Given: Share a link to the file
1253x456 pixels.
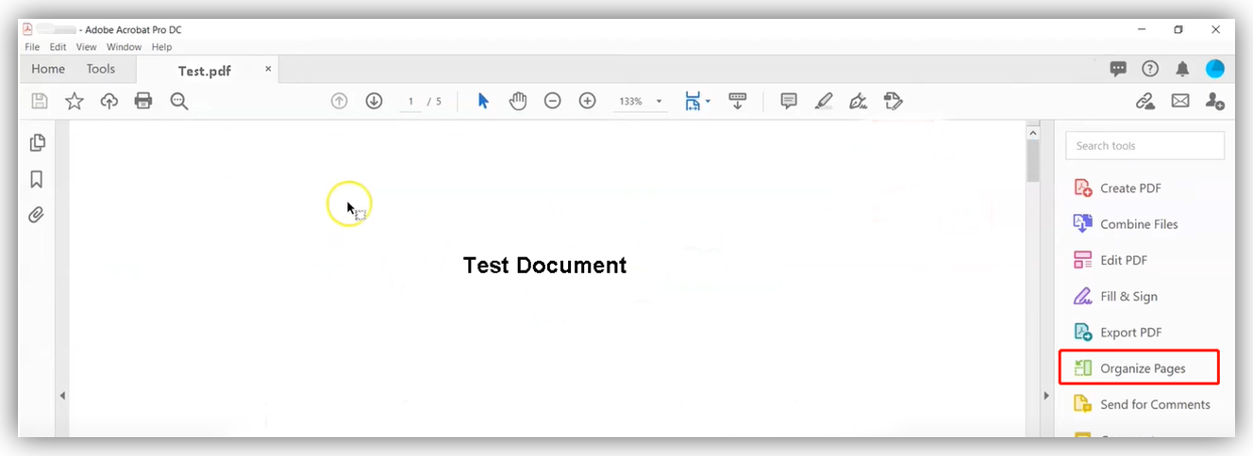Looking at the screenshot, I should coord(1145,101).
